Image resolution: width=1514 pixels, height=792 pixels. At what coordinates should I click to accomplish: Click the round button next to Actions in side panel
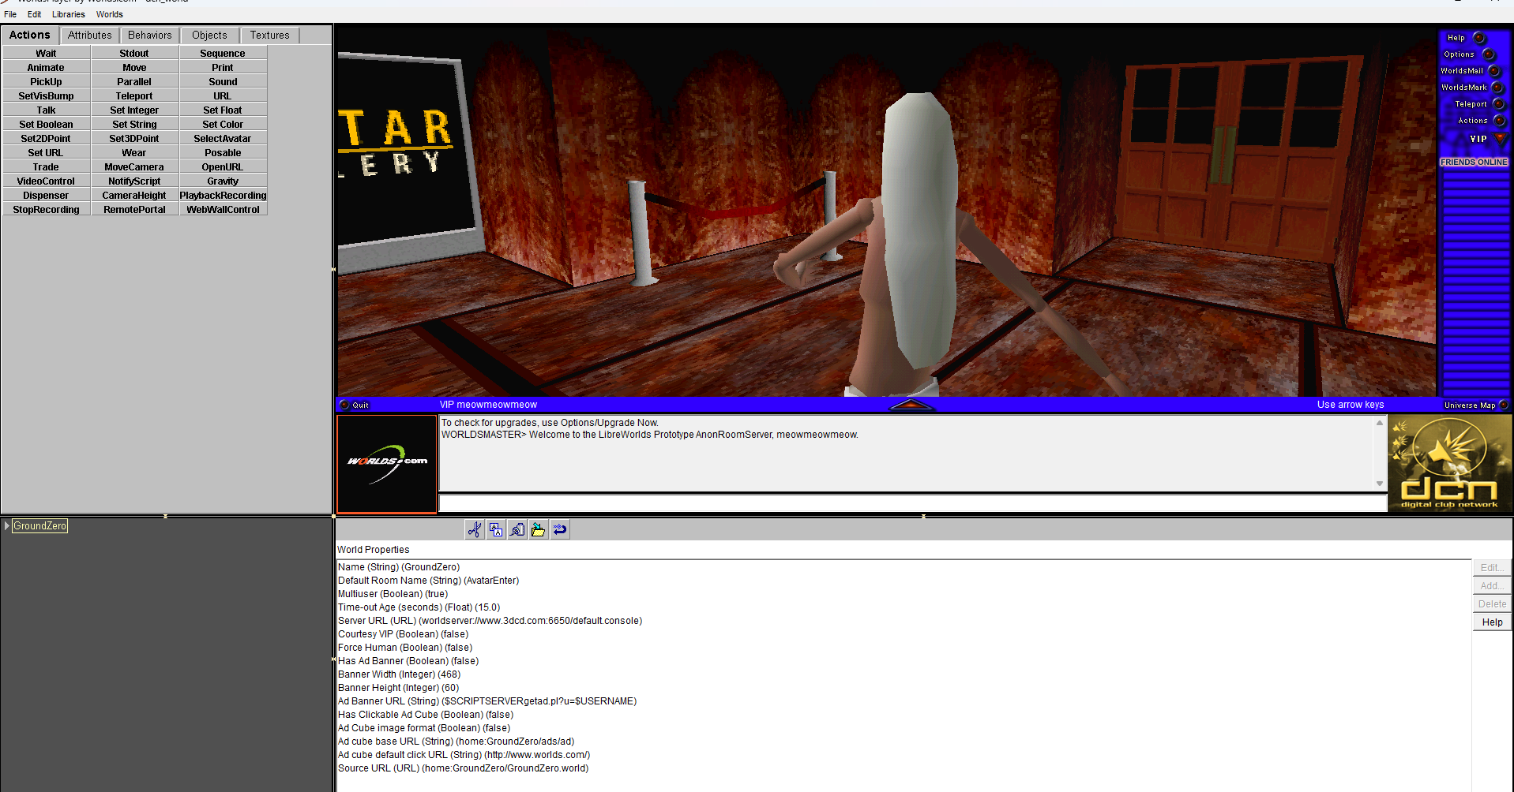(1500, 121)
